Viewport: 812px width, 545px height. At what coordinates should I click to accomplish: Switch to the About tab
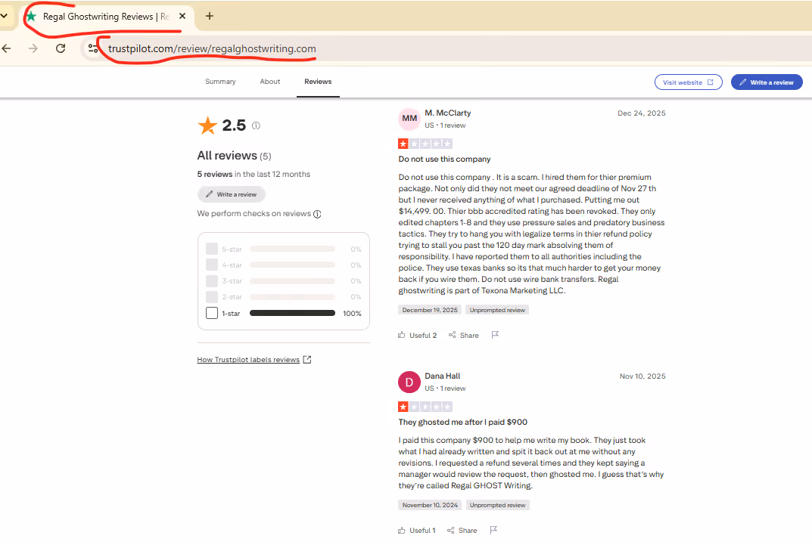click(270, 82)
